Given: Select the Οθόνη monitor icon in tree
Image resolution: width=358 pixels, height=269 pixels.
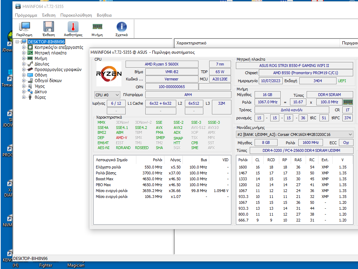Looking at the screenshot, I should click(30, 75).
